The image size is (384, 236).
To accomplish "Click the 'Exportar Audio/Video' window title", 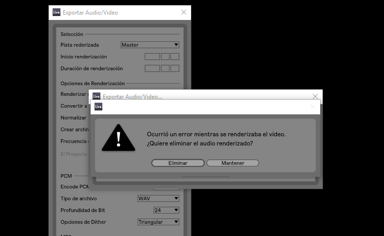I will pos(90,13).
